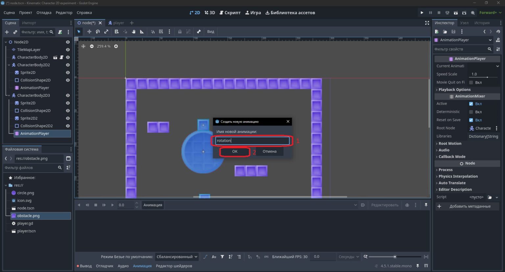Viewport: 505px width, 272px height.
Task: Confirm the new animation with OK
Action: pyautogui.click(x=235, y=151)
